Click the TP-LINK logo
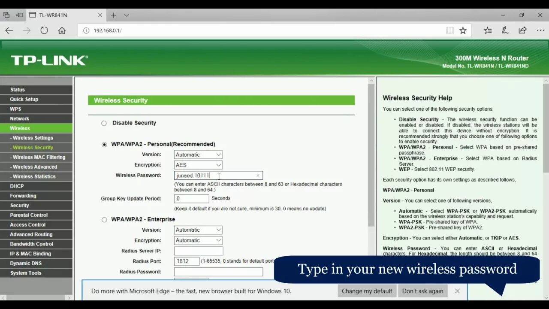 tap(49, 61)
